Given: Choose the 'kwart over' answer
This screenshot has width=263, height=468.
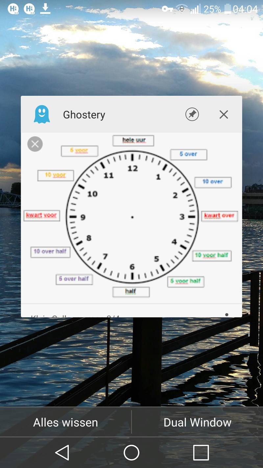Looking at the screenshot, I should point(219,216).
